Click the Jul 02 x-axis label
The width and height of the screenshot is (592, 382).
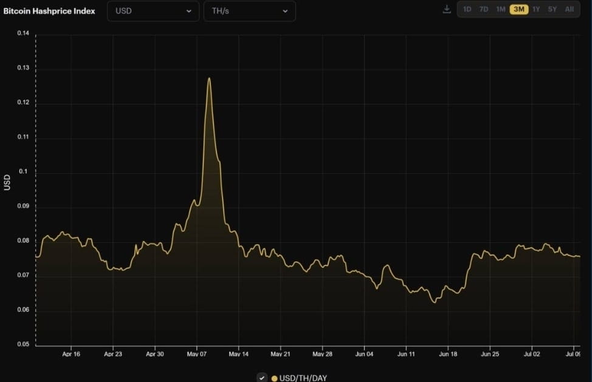pyautogui.click(x=532, y=354)
